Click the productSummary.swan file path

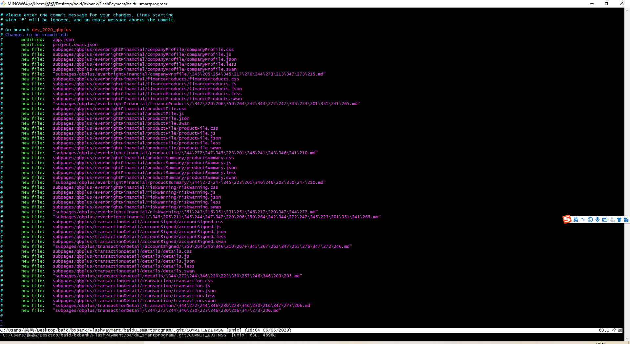145,178
